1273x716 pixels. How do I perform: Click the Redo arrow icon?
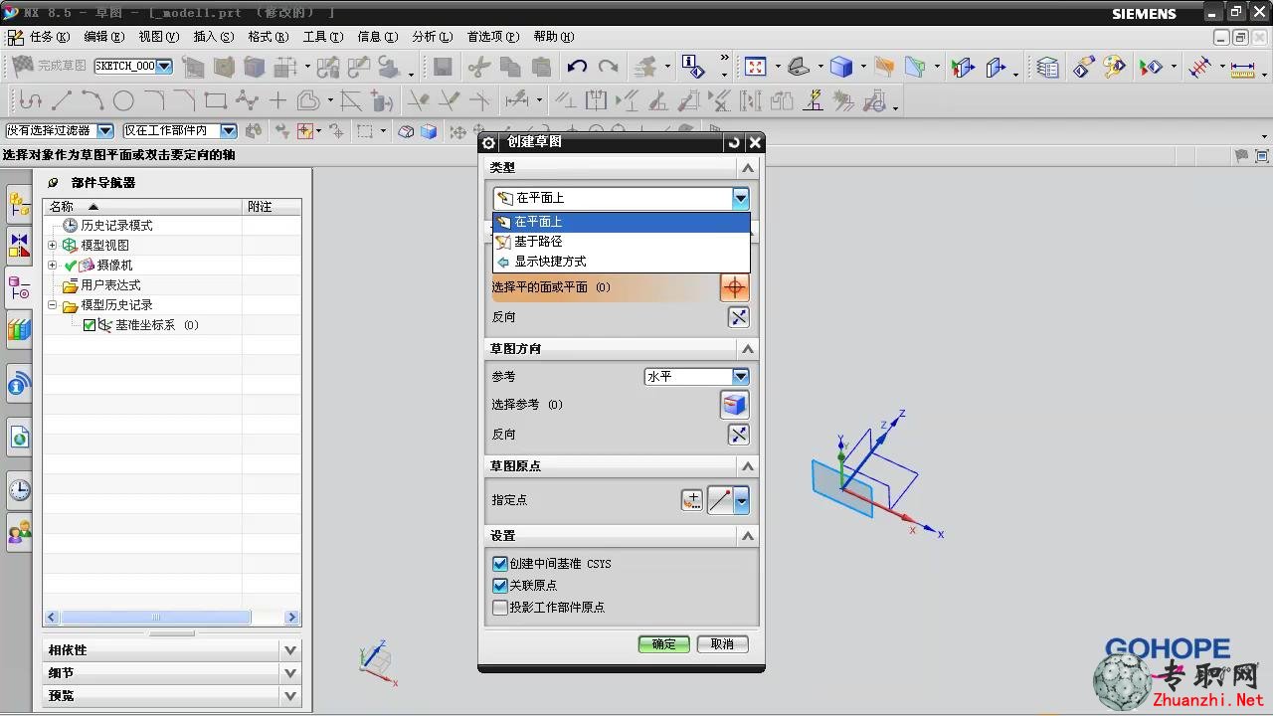click(608, 67)
